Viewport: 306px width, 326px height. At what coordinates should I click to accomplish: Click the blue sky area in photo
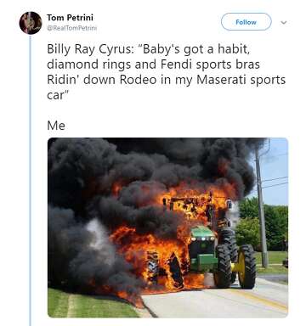tap(276, 170)
